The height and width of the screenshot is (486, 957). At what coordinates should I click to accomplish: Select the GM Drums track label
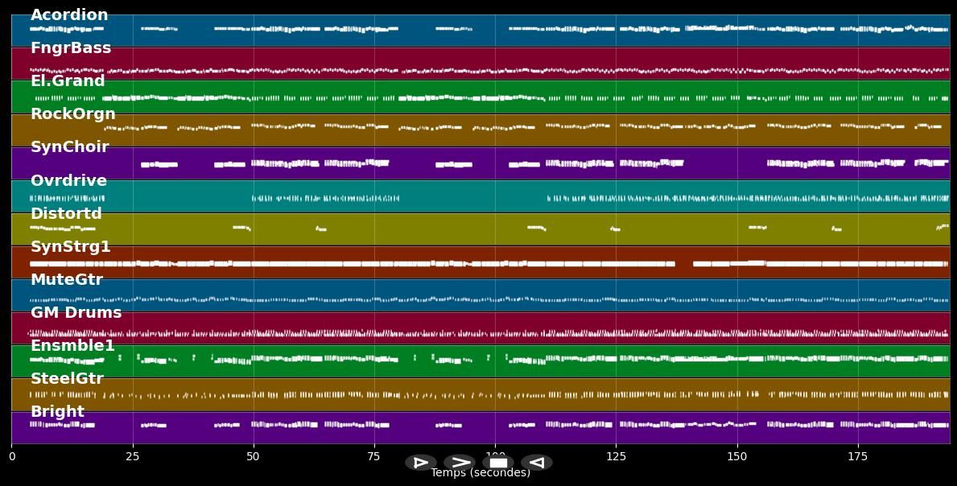pyautogui.click(x=76, y=313)
